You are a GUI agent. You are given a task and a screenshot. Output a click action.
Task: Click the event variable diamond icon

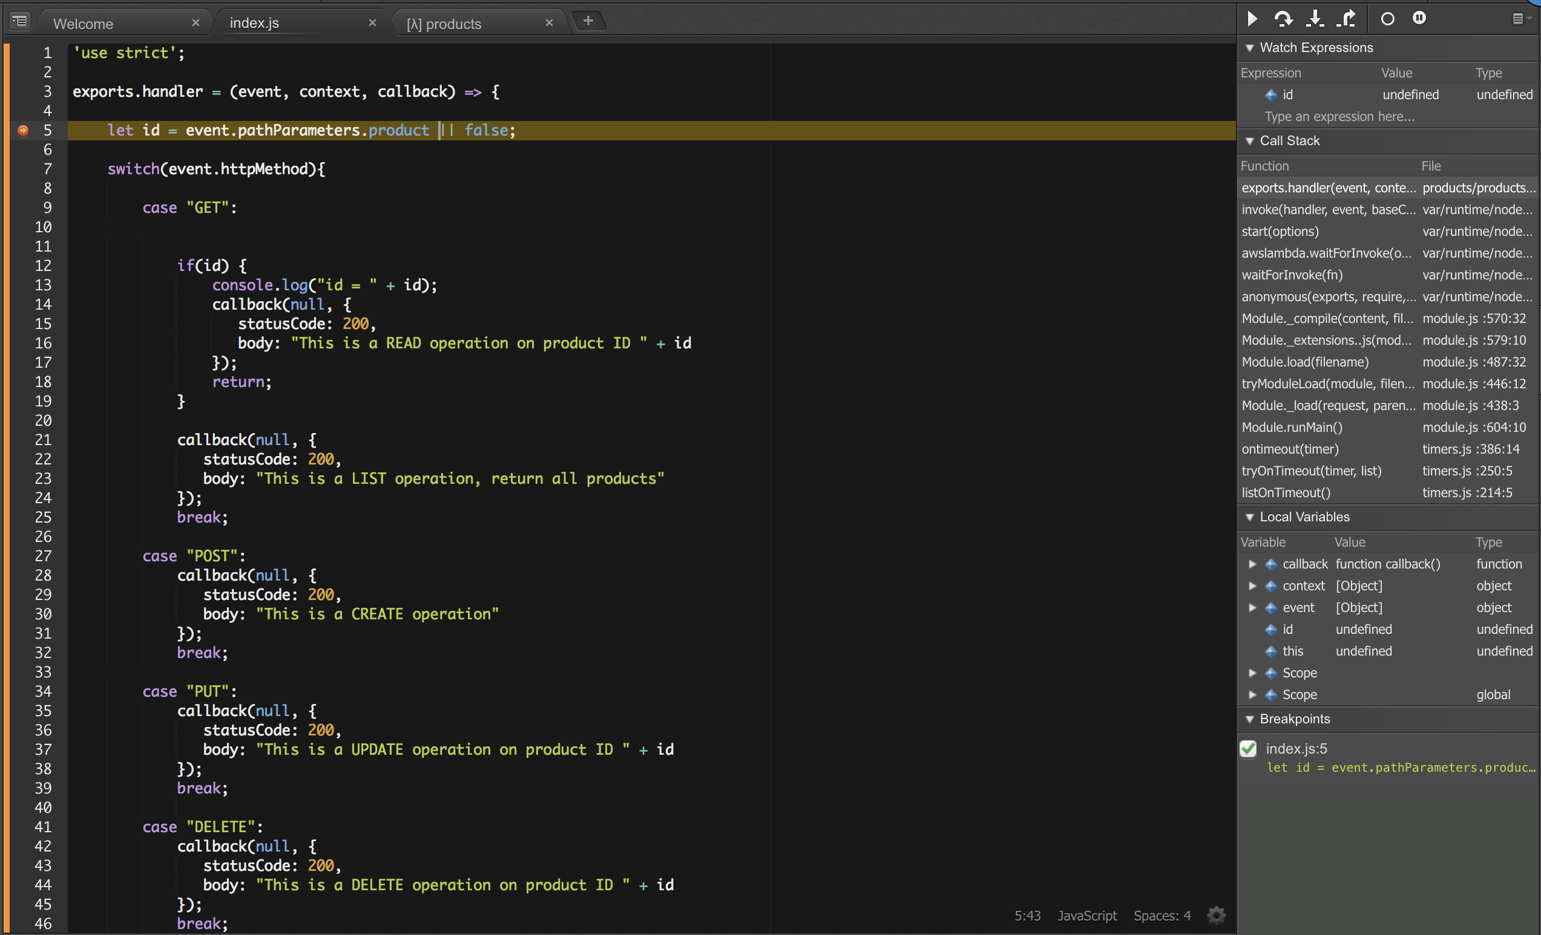click(x=1271, y=608)
